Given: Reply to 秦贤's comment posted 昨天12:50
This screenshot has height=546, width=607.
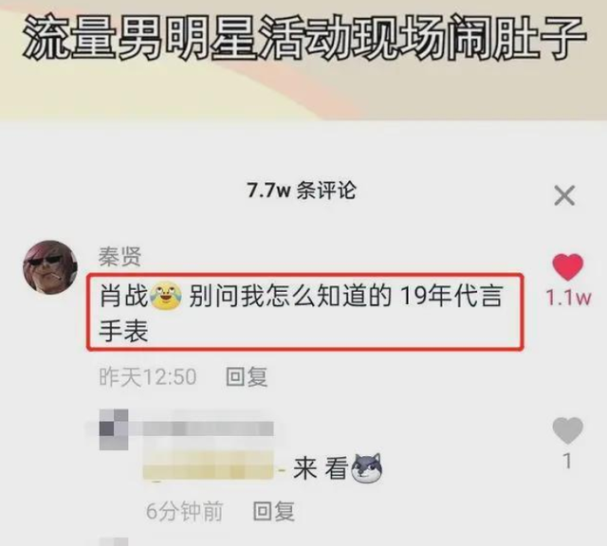Looking at the screenshot, I should [247, 376].
